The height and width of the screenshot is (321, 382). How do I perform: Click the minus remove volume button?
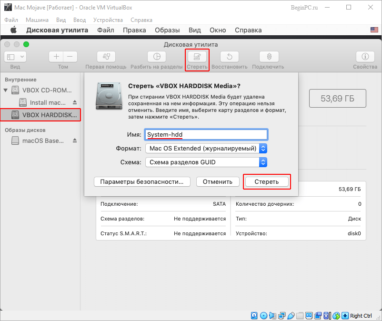(70, 57)
